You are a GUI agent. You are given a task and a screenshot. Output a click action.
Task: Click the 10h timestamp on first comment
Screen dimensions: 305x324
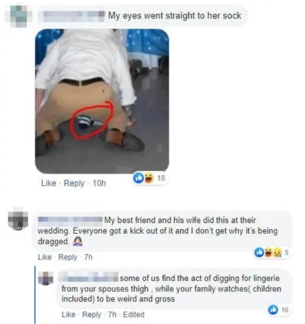click(99, 183)
